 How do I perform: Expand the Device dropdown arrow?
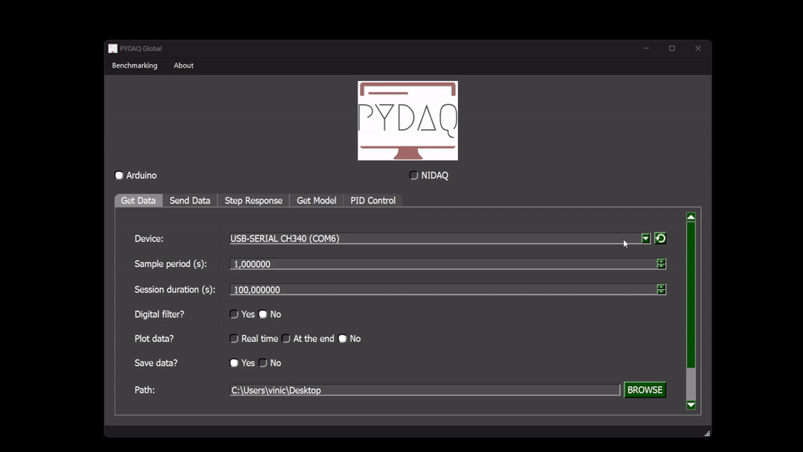tap(645, 239)
